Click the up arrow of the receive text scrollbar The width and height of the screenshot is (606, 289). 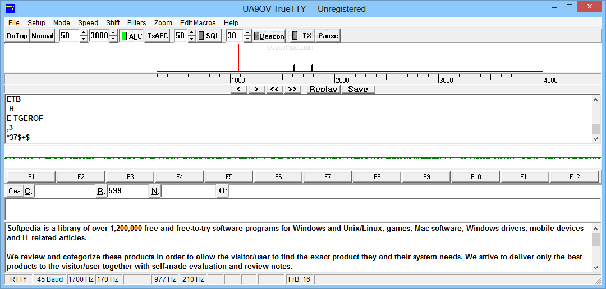[595, 100]
